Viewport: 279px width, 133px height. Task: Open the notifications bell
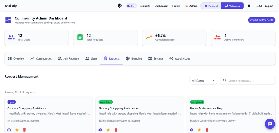249,6
